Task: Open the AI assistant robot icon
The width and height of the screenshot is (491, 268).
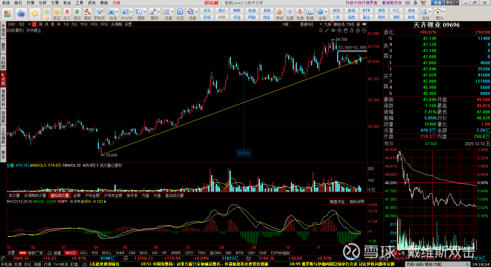Action: 21,14
